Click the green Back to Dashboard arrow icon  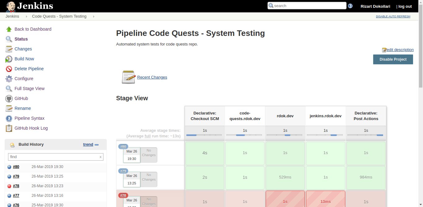coord(9,29)
